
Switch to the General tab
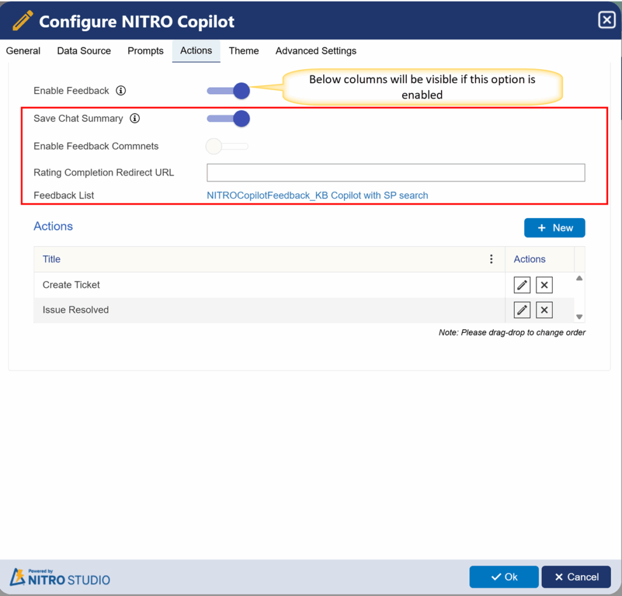click(23, 51)
